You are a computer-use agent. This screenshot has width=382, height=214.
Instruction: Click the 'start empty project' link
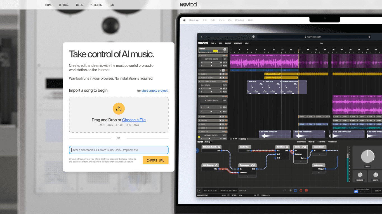click(154, 91)
